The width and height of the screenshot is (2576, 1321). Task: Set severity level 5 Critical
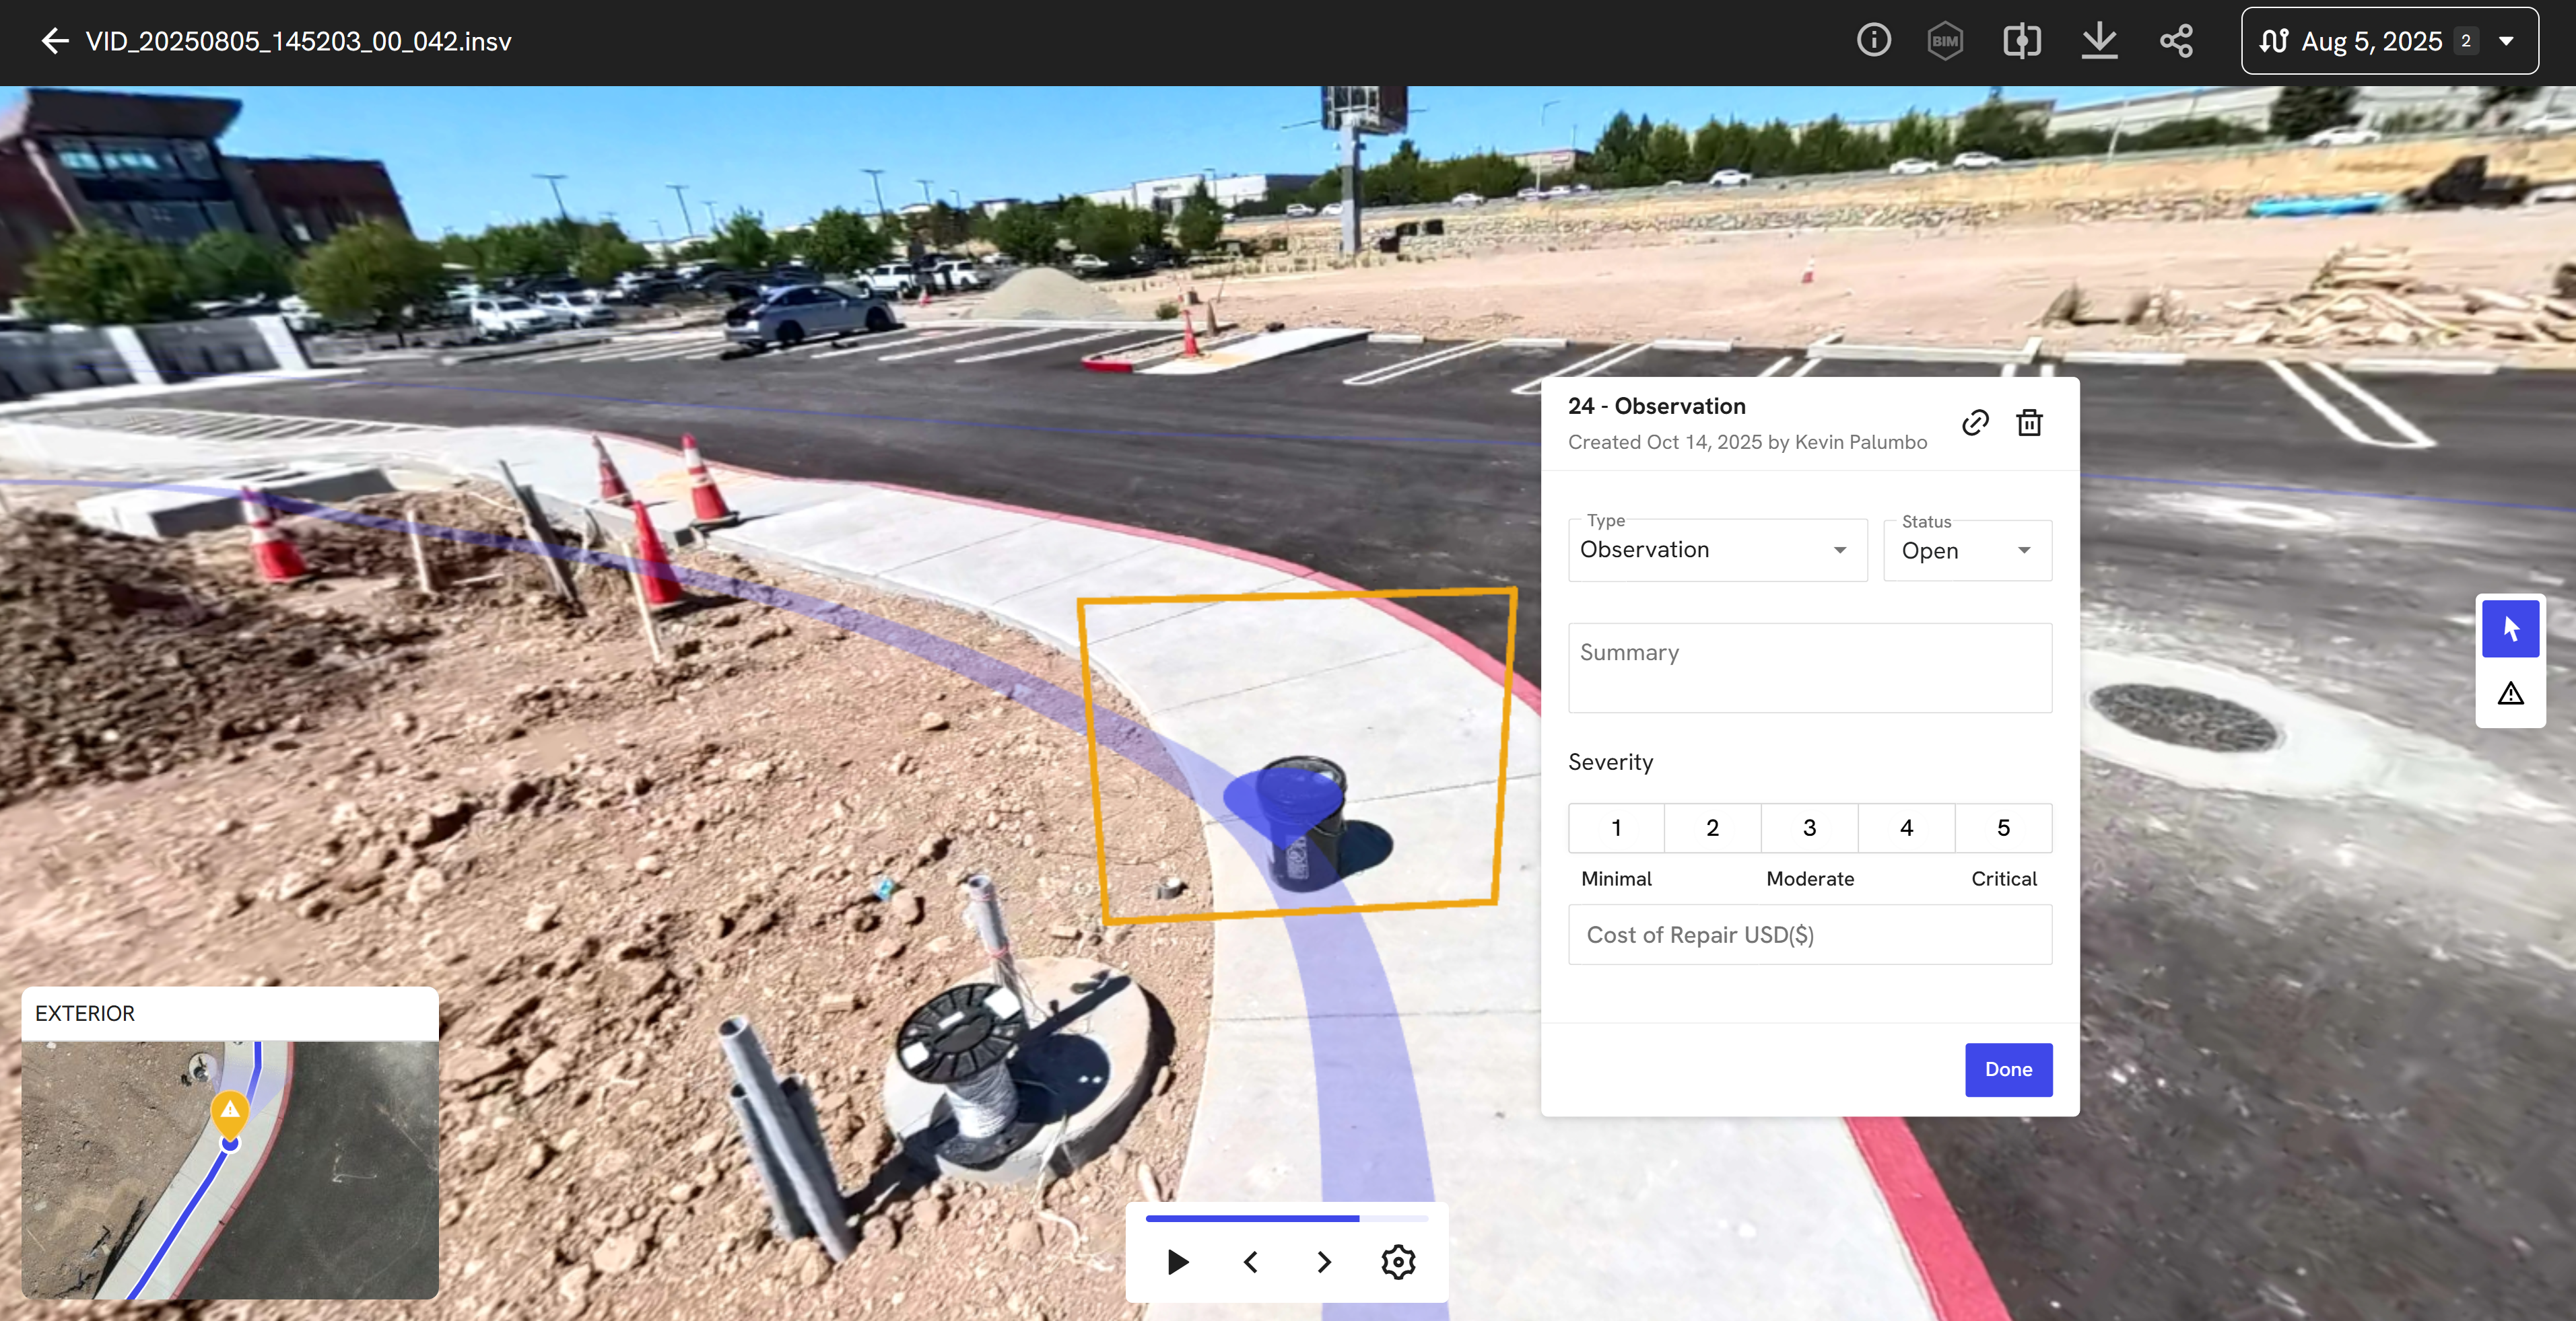[x=2003, y=827]
